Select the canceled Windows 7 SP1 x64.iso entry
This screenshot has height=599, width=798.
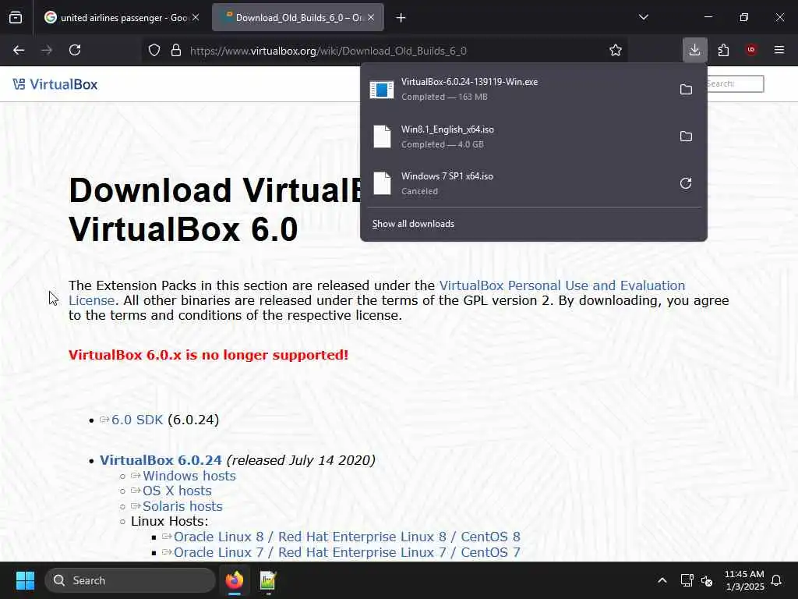517,183
